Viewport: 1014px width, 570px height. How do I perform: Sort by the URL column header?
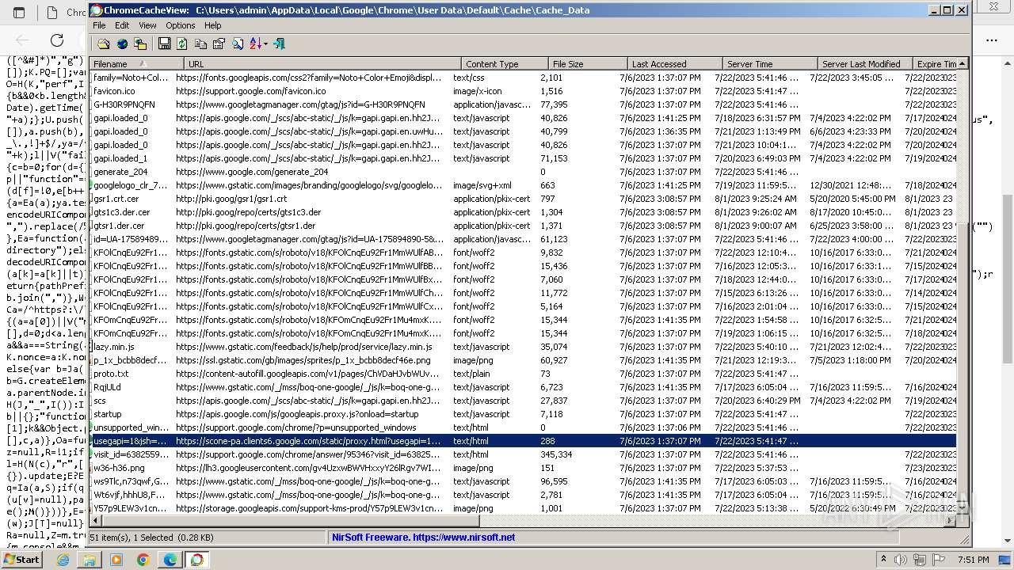tap(322, 64)
